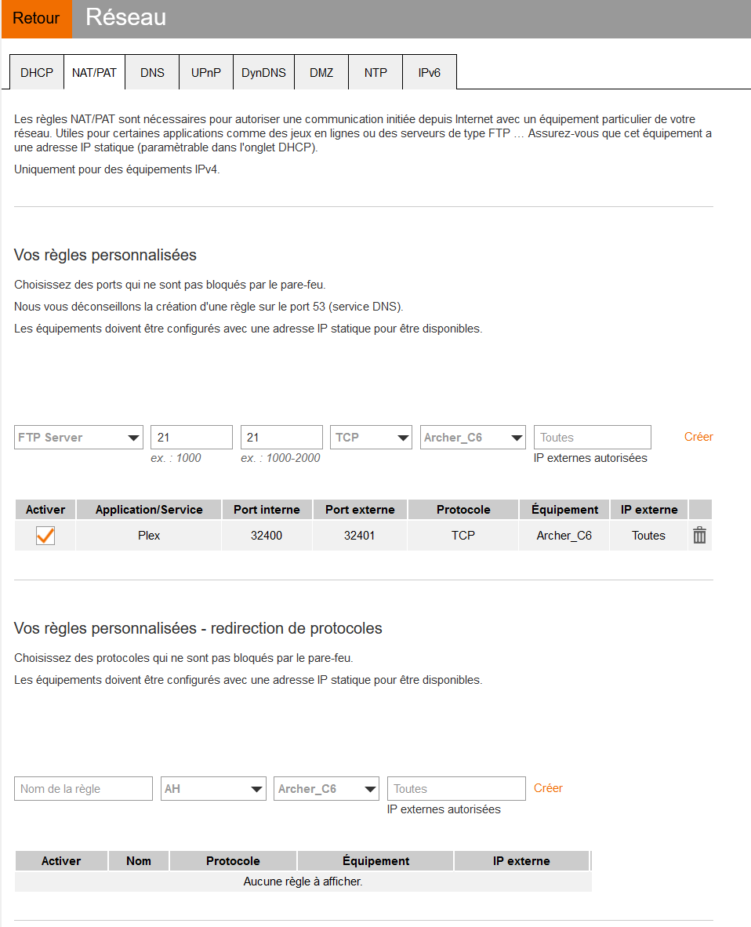This screenshot has width=751, height=927.
Task: Open the IPv6 tab
Action: click(429, 73)
